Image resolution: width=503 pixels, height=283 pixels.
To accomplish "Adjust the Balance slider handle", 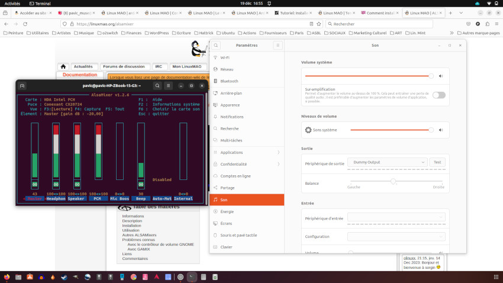I will pyautogui.click(x=393, y=181).
